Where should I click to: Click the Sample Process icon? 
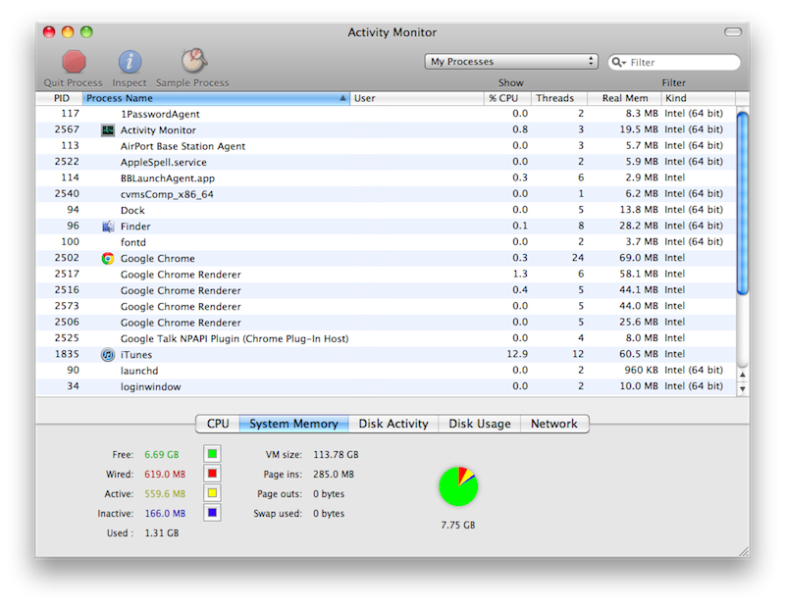193,61
